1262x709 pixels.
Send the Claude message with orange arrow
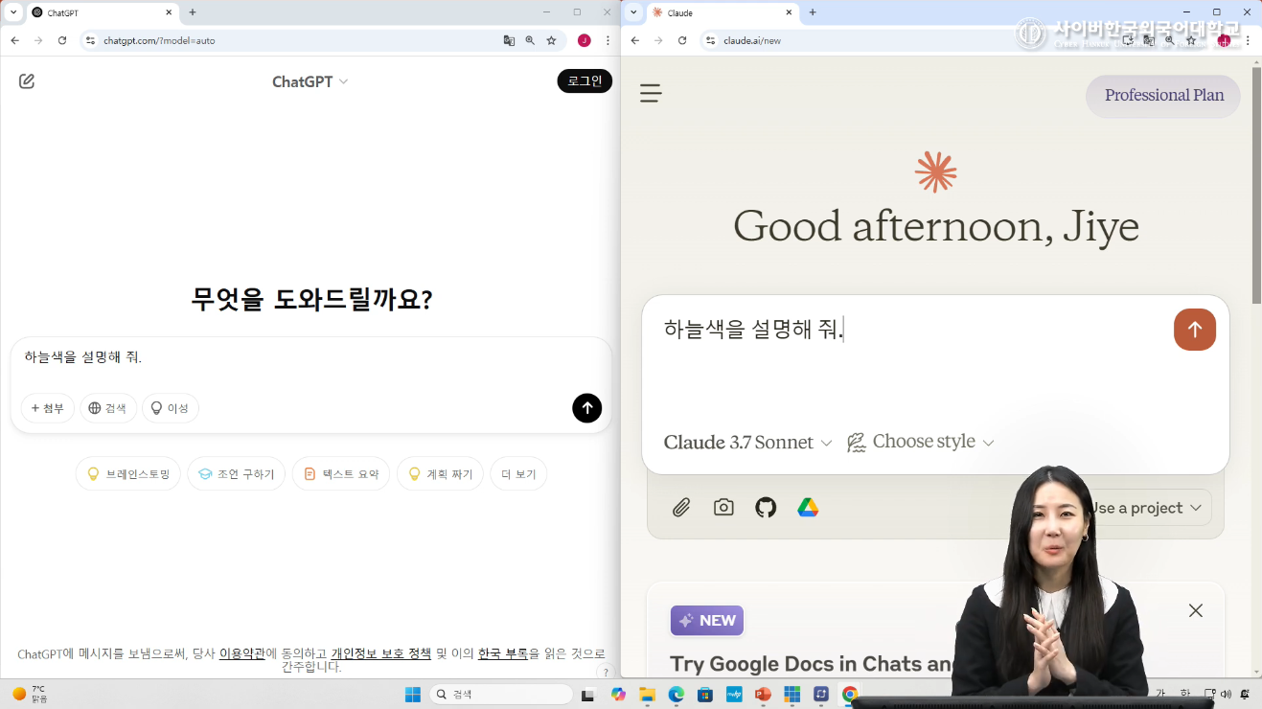[x=1195, y=330]
